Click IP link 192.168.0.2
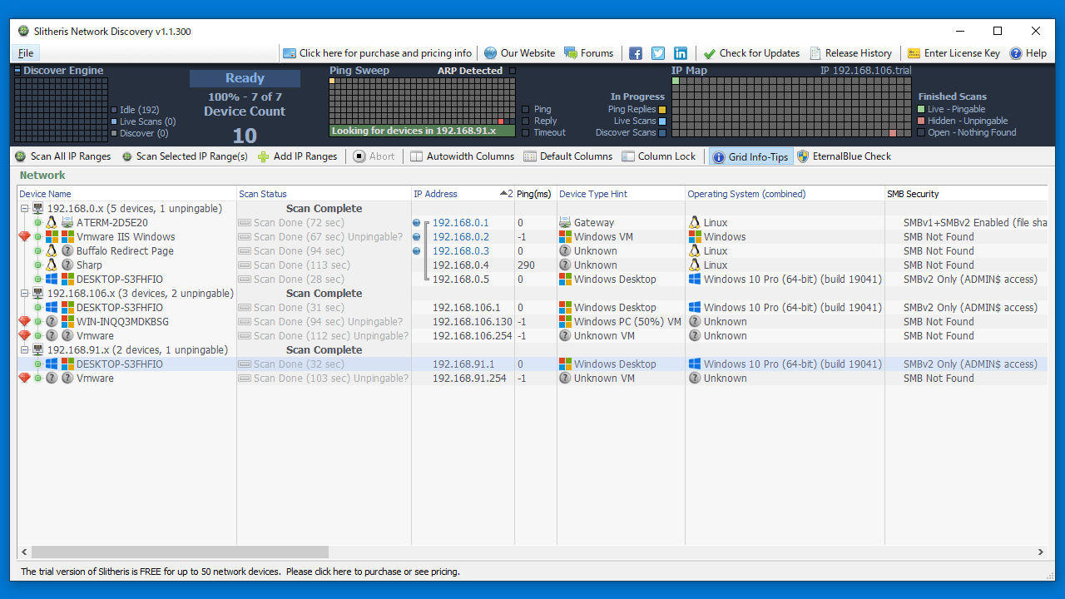 [460, 237]
